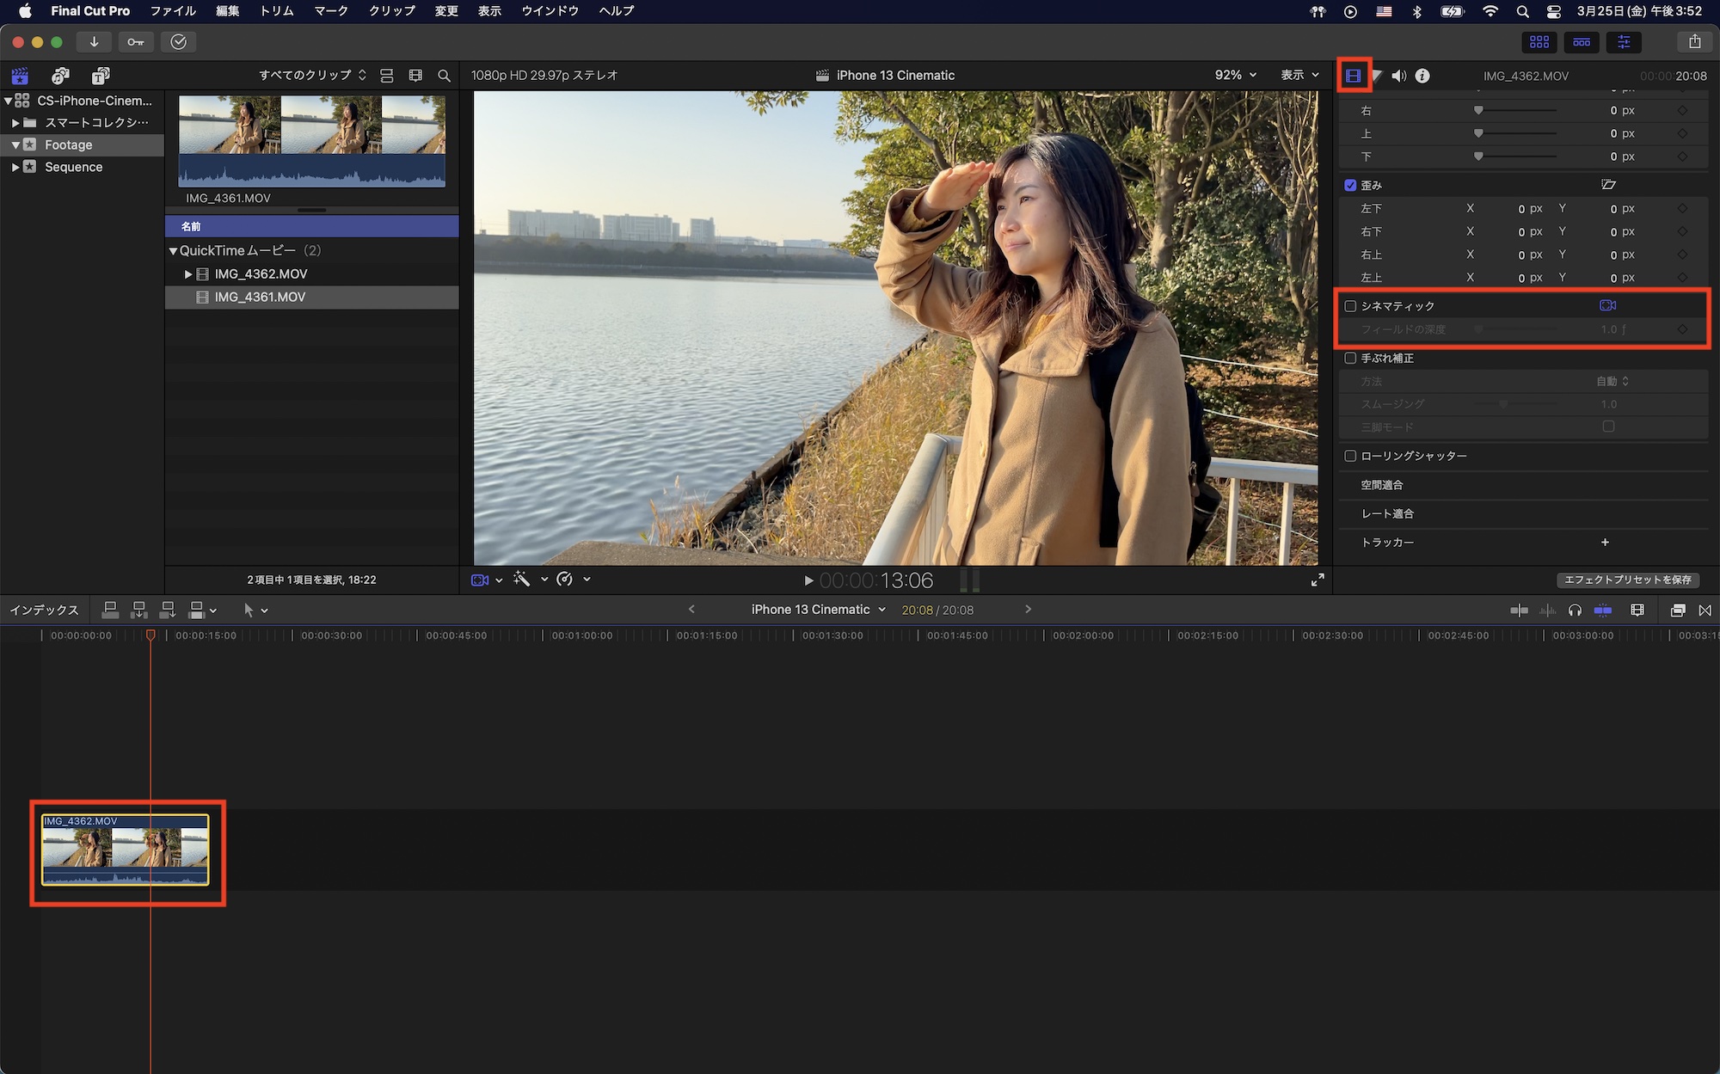Open the audio inspector speaker icon
The width and height of the screenshot is (1720, 1074).
click(1399, 76)
